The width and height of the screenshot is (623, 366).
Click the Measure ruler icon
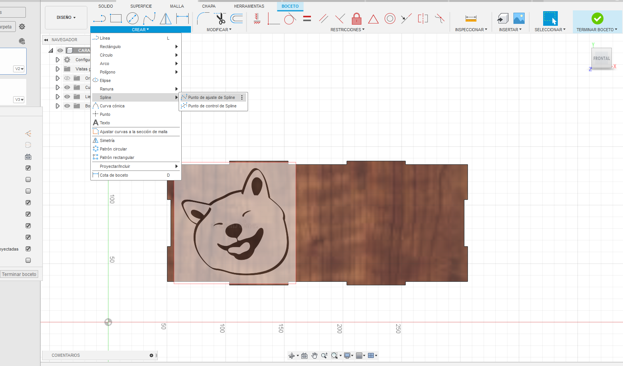pos(471,18)
